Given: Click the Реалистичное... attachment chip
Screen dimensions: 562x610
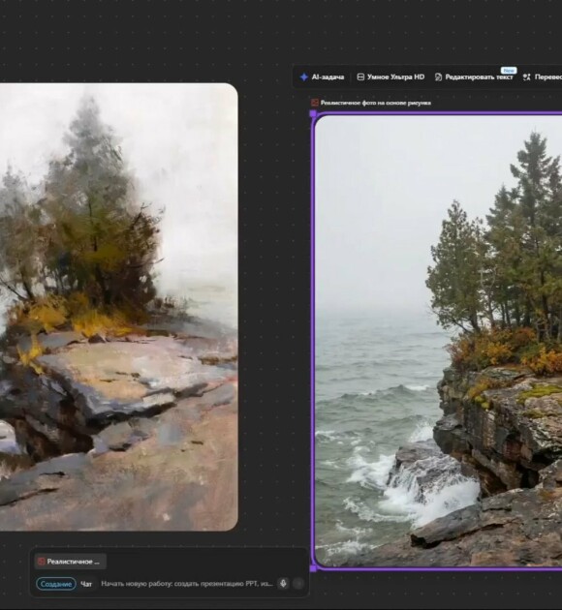Looking at the screenshot, I should click(x=70, y=562).
